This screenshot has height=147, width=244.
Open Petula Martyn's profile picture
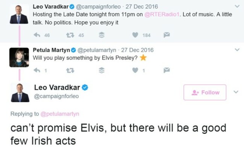coord(19,57)
